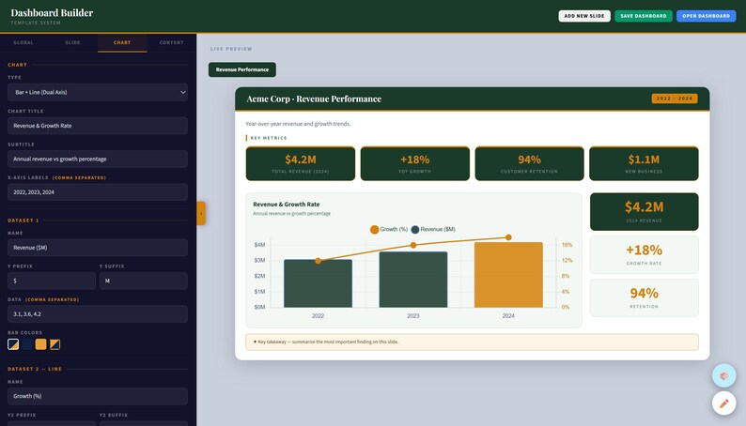Click the Add New Slide button
The image size is (746, 426).
(x=584, y=16)
